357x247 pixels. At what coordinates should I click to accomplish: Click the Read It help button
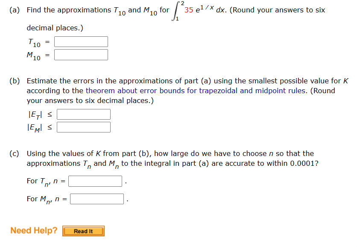(83, 231)
